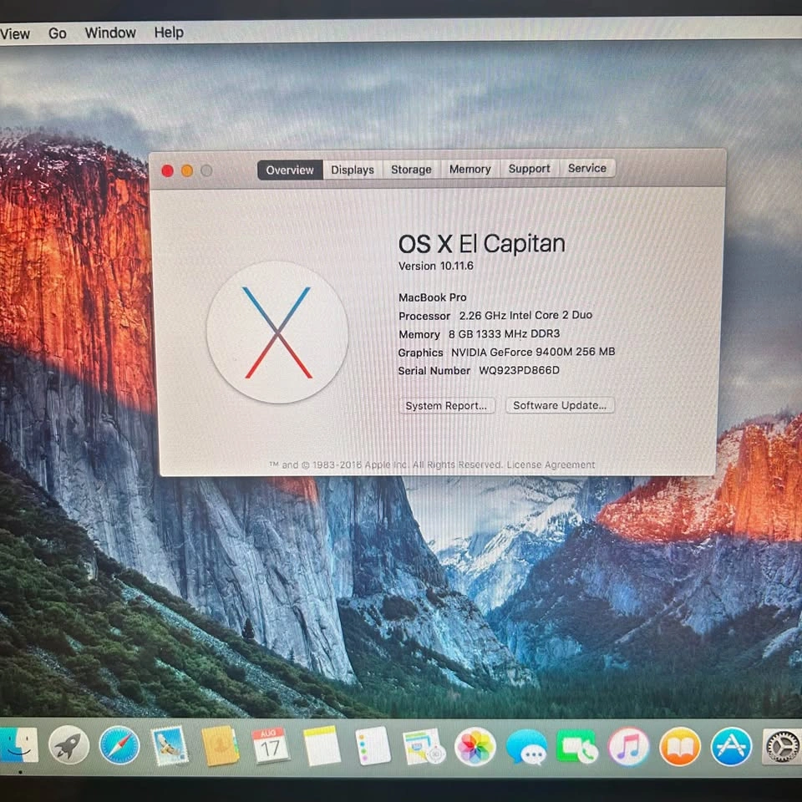Switch to the Storage tab

411,170
